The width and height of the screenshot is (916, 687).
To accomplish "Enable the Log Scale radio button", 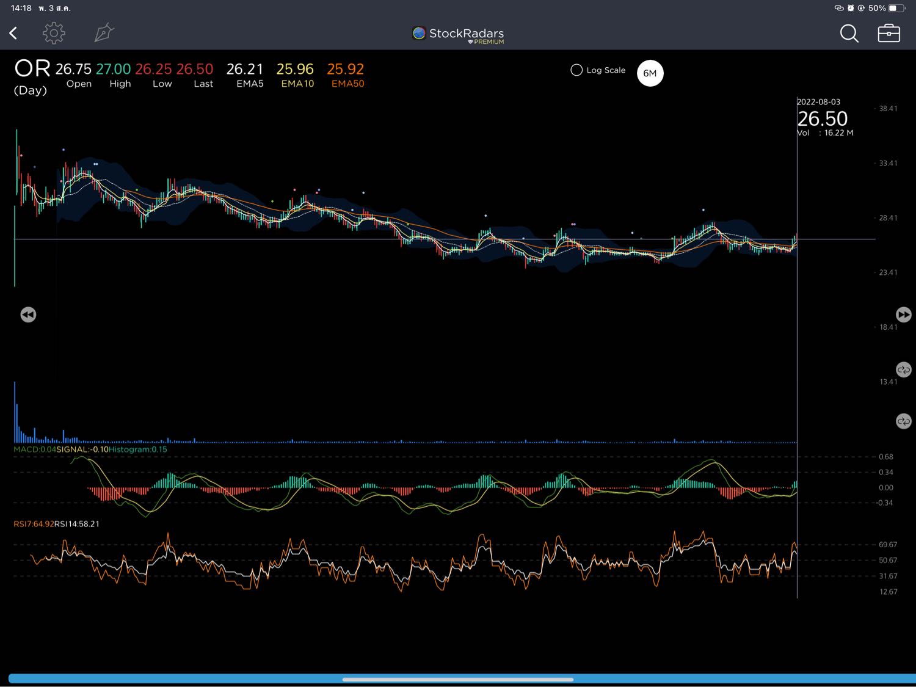I will point(576,70).
